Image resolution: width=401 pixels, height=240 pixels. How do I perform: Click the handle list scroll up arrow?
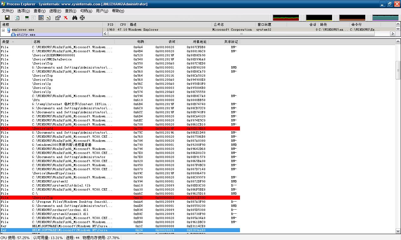tap(398, 42)
